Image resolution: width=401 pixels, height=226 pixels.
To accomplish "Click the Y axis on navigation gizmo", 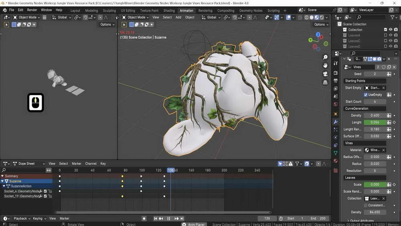I will pyautogui.click(x=310, y=40).
